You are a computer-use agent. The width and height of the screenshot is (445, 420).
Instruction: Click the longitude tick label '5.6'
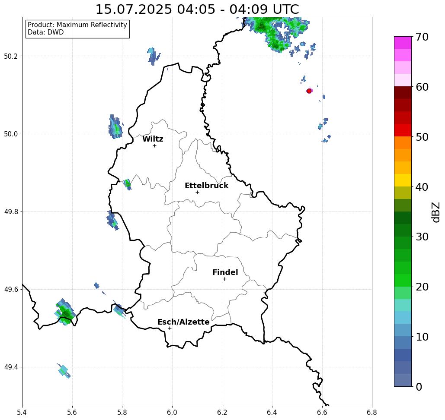pyautogui.click(x=72, y=412)
